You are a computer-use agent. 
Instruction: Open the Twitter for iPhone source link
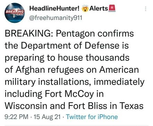[92, 117]
